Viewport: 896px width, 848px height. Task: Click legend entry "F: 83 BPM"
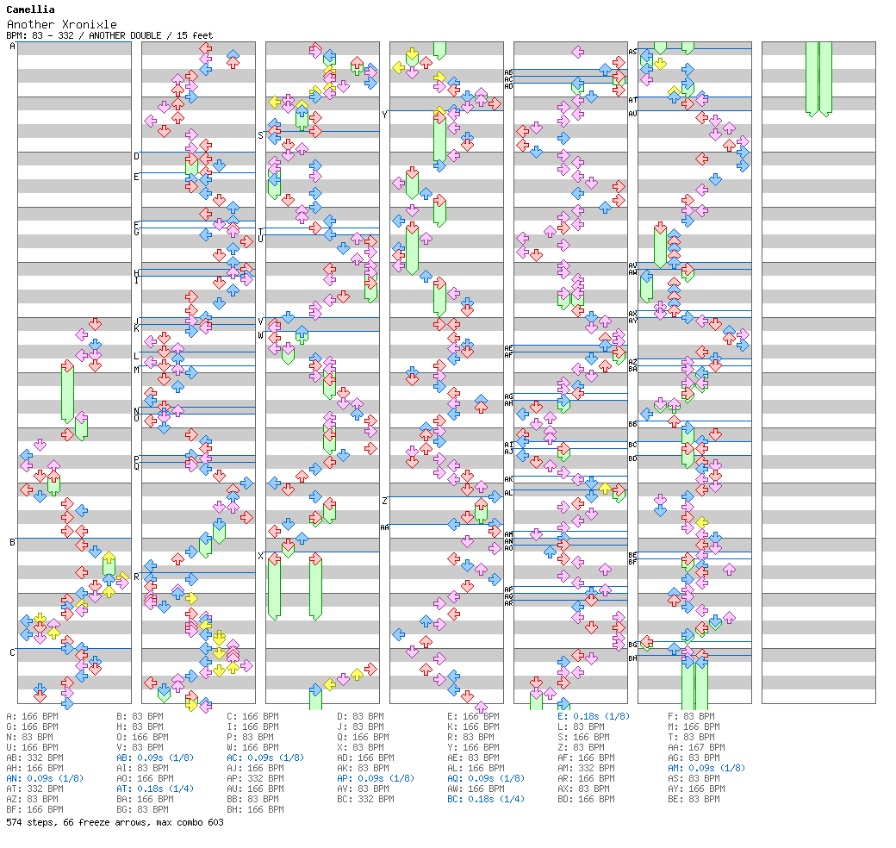coord(692,716)
